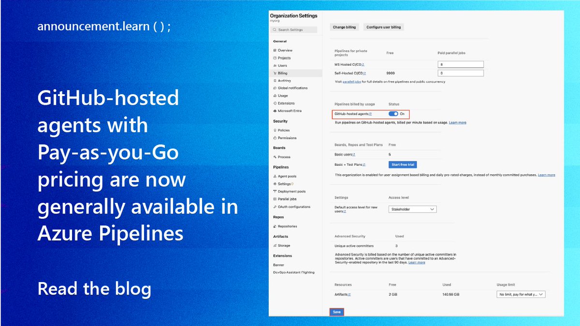The image size is (580, 326).
Task: Open Deployment pools via its sidebar icon
Action: click(275, 191)
